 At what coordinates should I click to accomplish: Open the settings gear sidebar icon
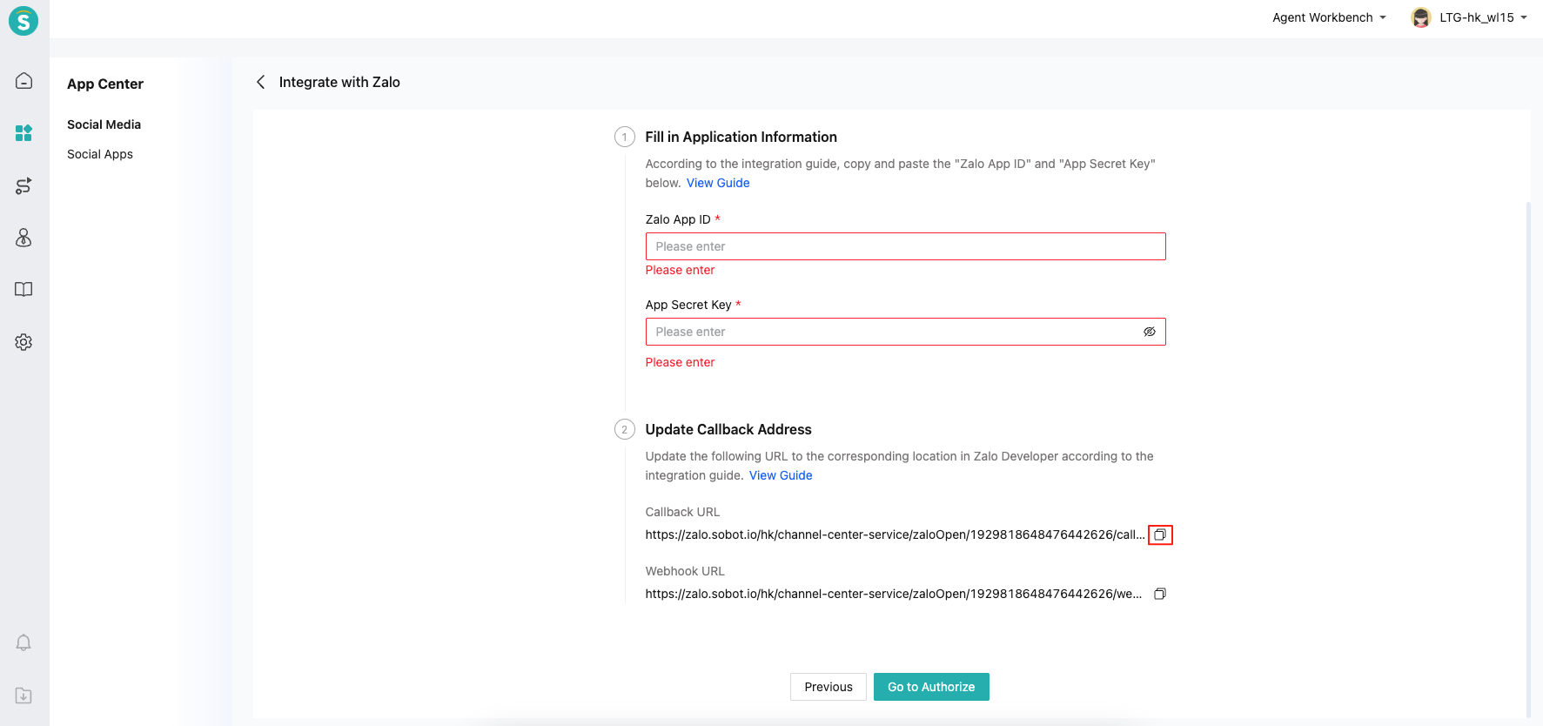pos(23,342)
